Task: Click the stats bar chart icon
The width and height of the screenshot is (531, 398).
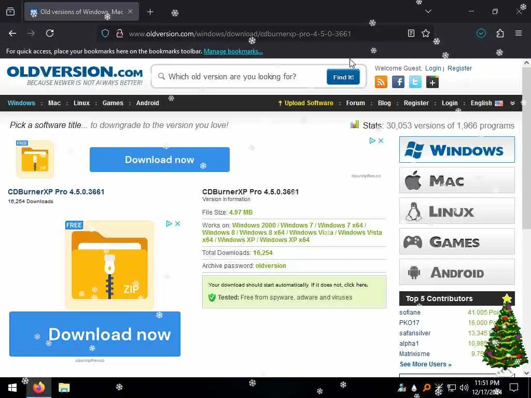Action: [x=355, y=124]
